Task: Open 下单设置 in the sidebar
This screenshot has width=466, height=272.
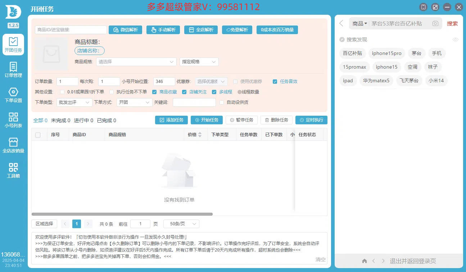Action: pos(13,95)
